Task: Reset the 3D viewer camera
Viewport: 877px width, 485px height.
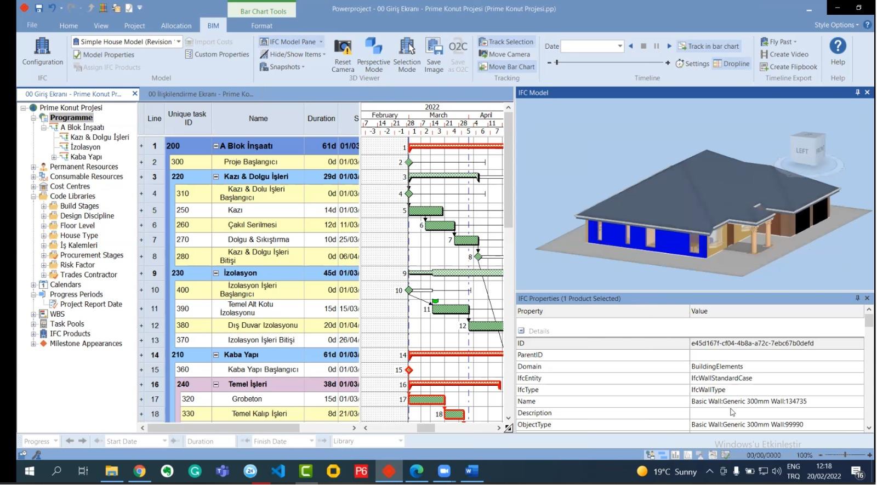Action: (x=343, y=55)
